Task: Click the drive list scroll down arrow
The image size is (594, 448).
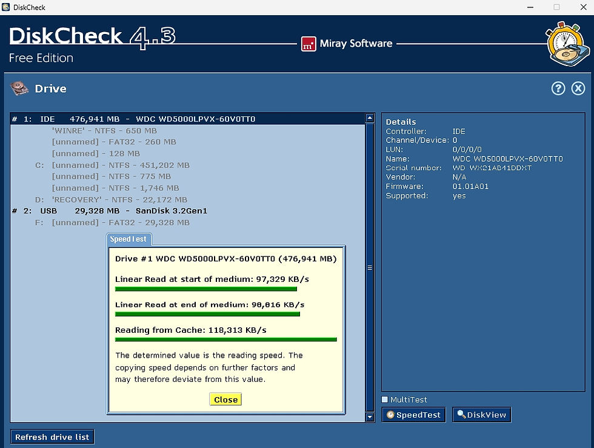Action: (370, 417)
